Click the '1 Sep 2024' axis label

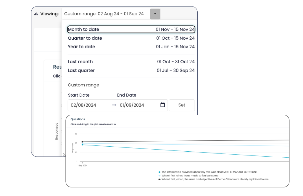pos(83,166)
